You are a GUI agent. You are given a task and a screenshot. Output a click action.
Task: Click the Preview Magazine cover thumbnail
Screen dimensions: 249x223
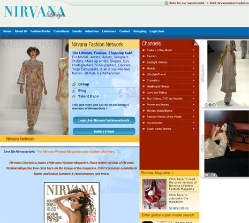point(154,194)
